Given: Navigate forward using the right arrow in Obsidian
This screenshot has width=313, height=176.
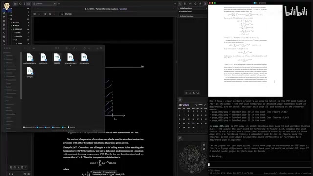Looking at the screenshot, I should tap(38, 9).
